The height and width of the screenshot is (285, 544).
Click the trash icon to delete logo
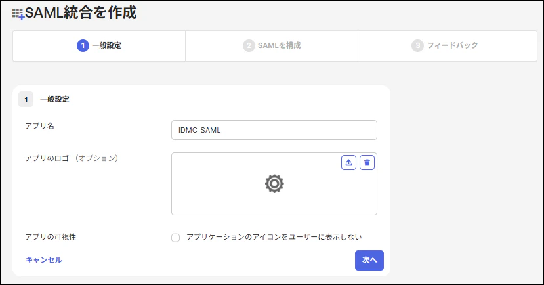367,162
